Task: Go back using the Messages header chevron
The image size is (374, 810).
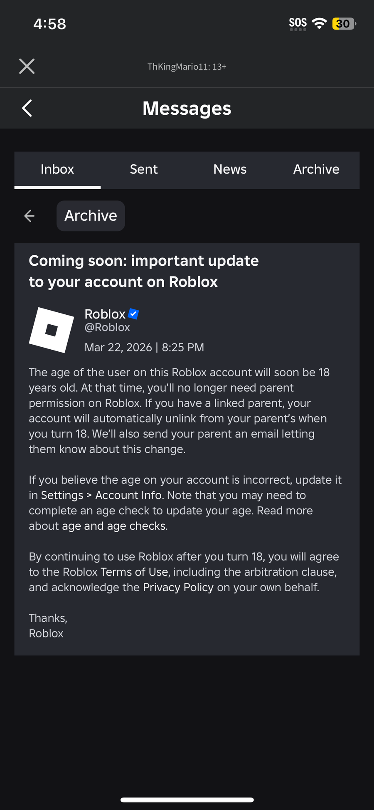Action: (27, 108)
